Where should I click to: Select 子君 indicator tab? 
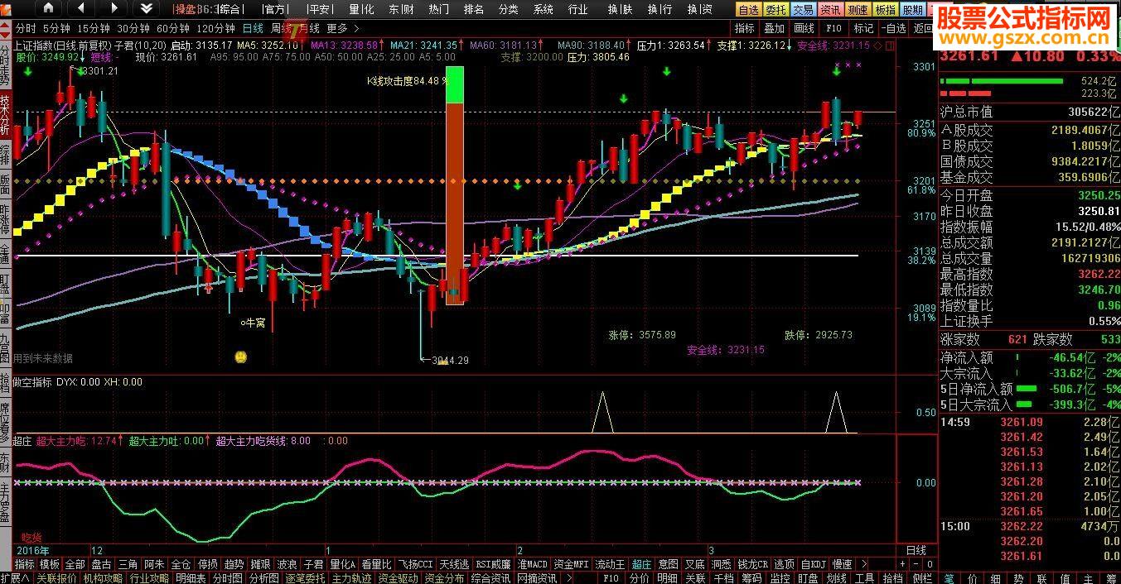coord(314,564)
